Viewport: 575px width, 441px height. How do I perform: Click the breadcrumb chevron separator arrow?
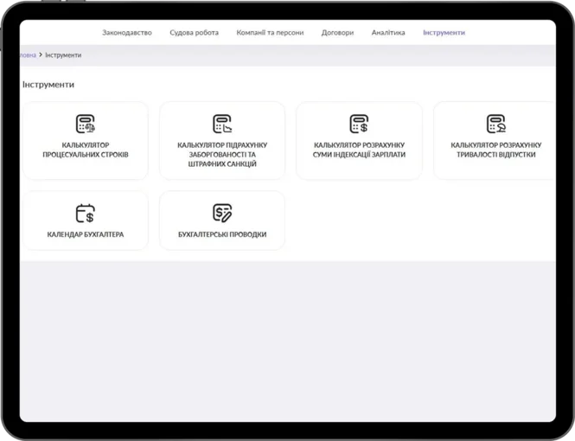click(41, 55)
